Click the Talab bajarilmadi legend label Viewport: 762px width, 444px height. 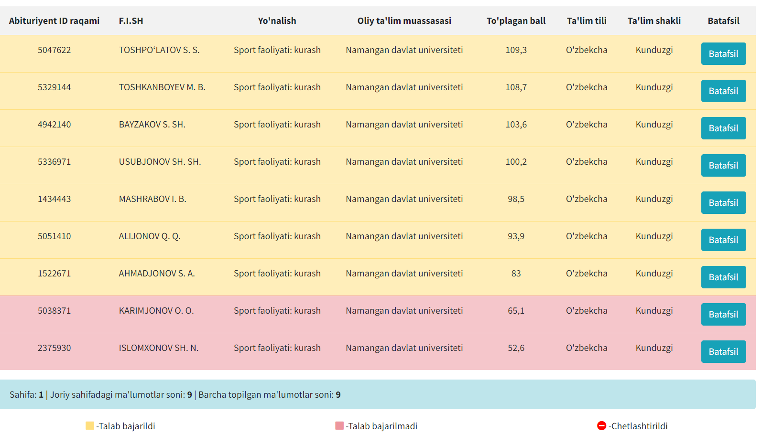pyautogui.click(x=381, y=426)
